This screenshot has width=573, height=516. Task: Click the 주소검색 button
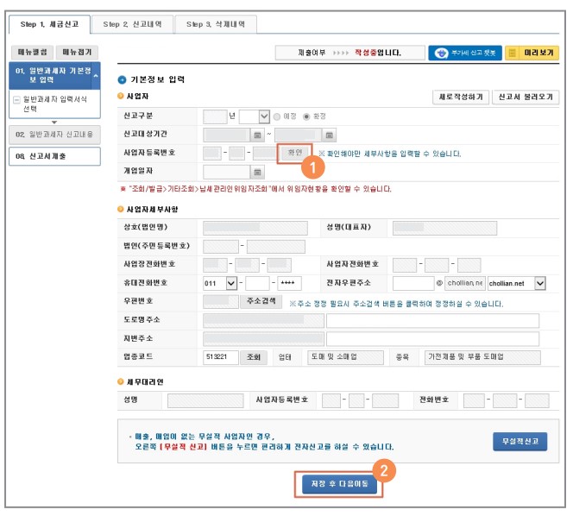[261, 301]
